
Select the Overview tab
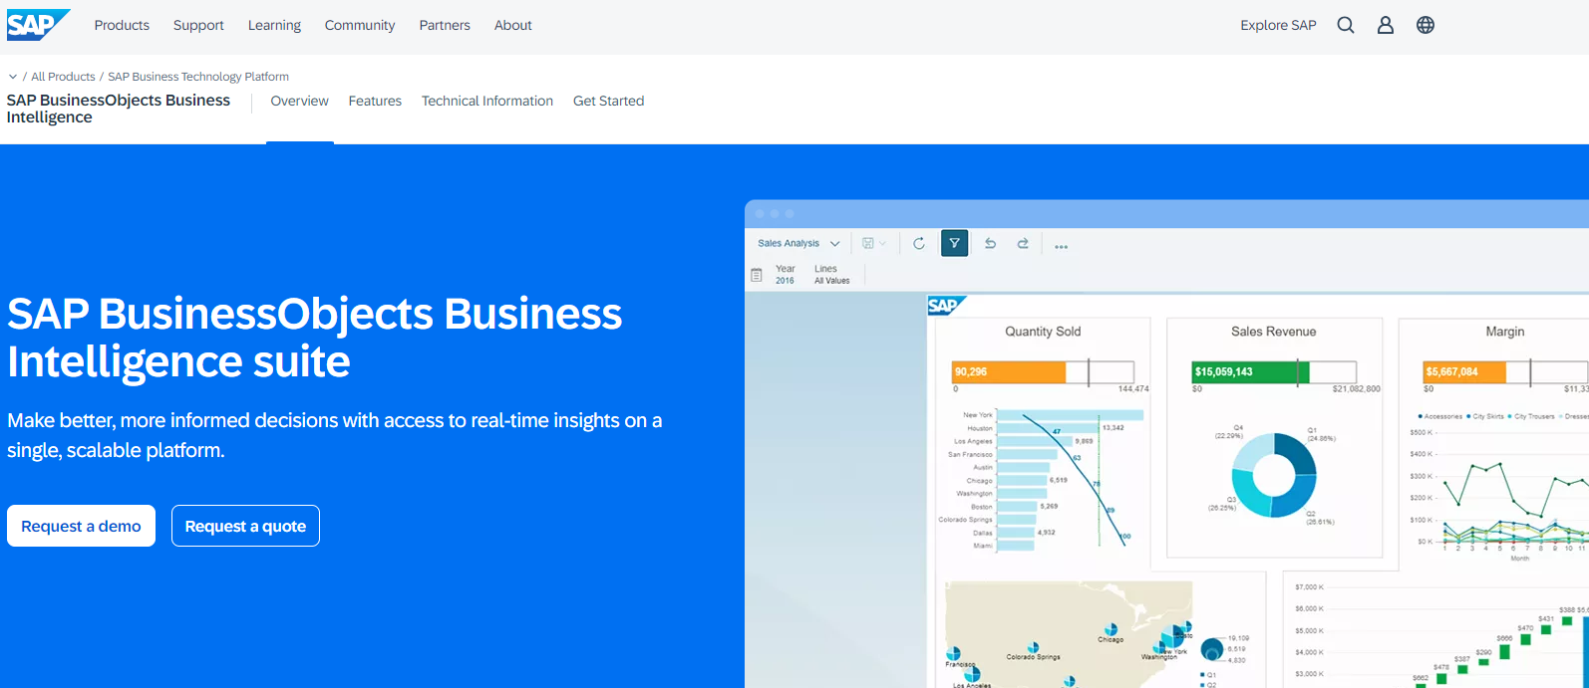[299, 101]
